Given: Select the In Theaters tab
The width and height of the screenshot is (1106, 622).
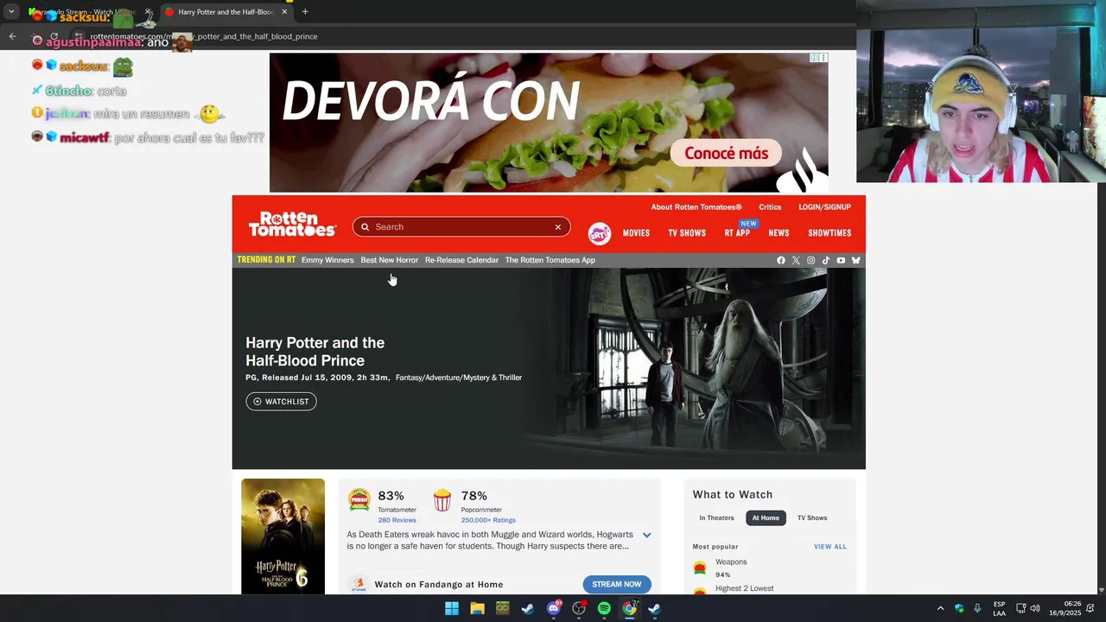Looking at the screenshot, I should 716,518.
